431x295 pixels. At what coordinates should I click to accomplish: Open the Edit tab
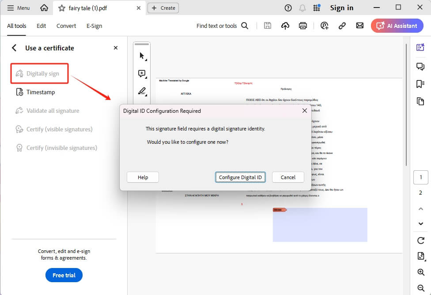(x=41, y=26)
